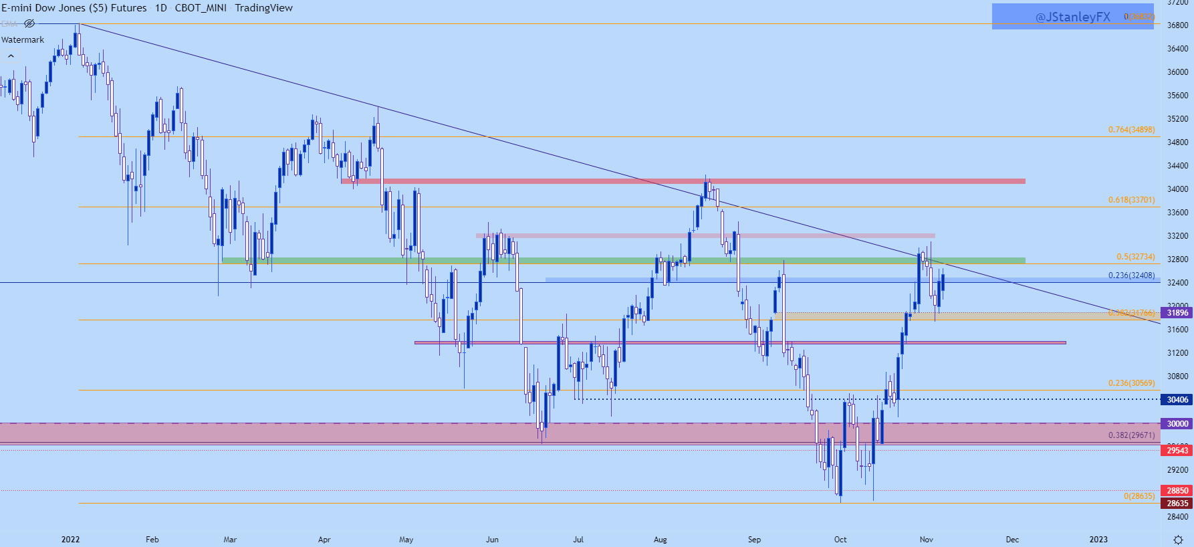The width and height of the screenshot is (1194, 547).
Task: Select the 0(36832) Fibonacci label at top
Action: point(1139,17)
